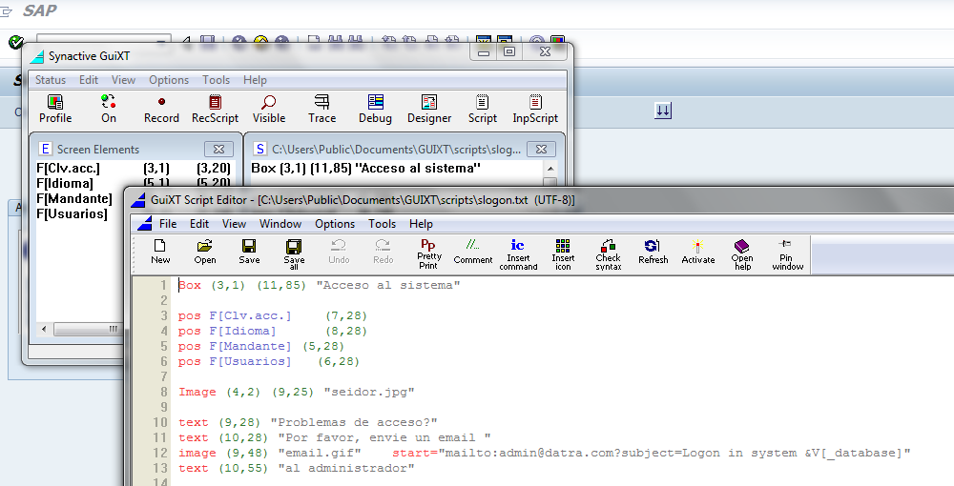Image resolution: width=954 pixels, height=486 pixels.
Task: Click "al administrador" text on line 13
Action: (346, 468)
